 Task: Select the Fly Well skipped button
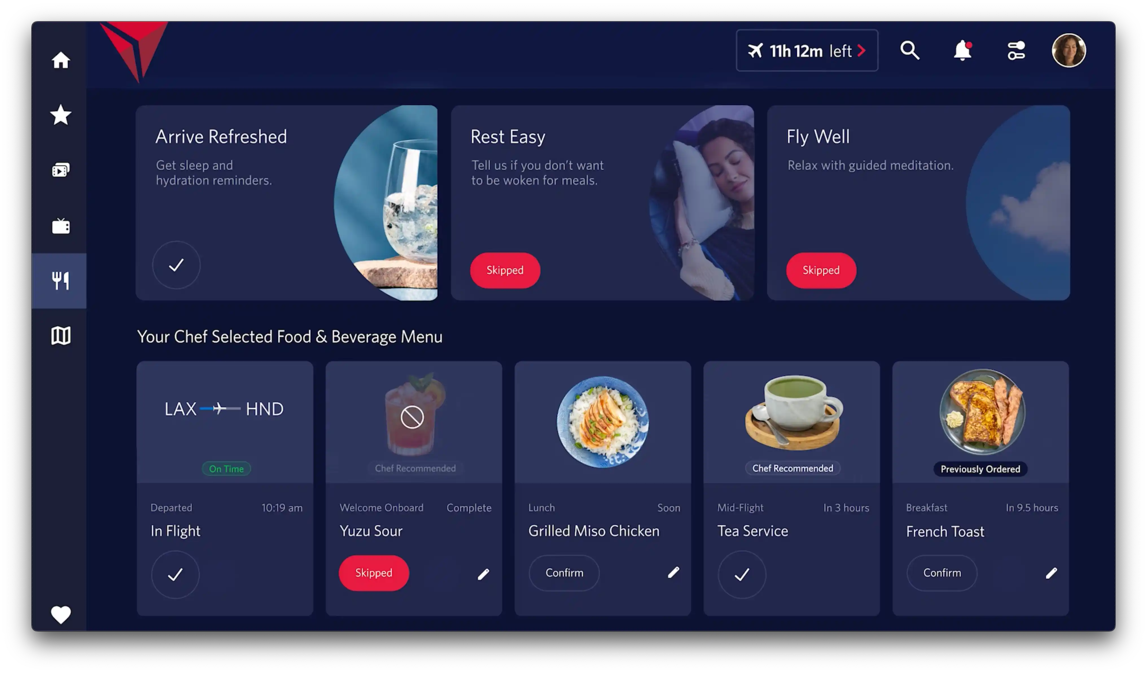821,269
